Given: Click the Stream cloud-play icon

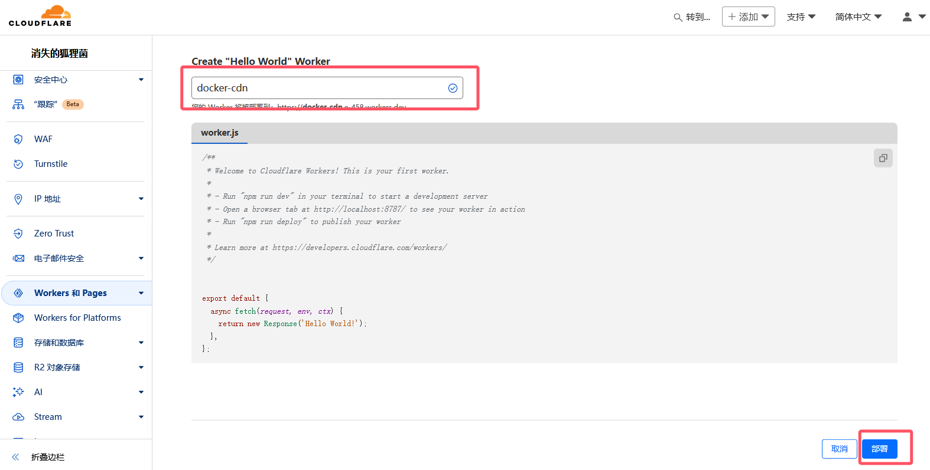Looking at the screenshot, I should coord(18,417).
